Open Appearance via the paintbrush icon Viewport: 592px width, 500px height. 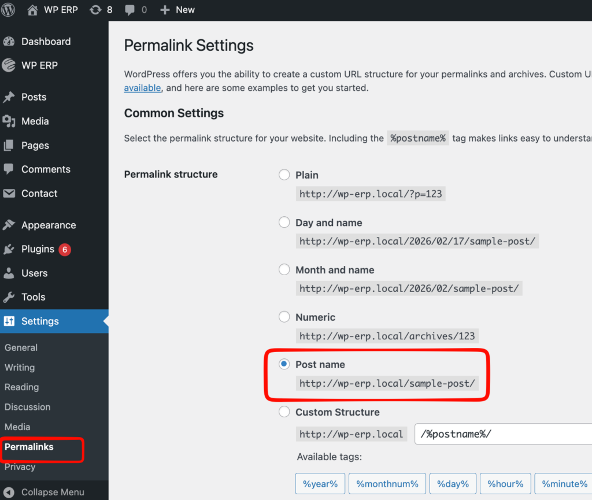coord(9,225)
